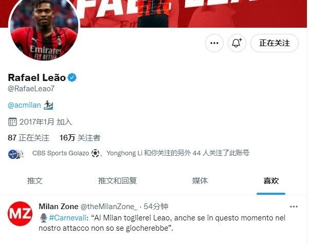The image size is (310, 244).
Task: Switch to the 推文 tab
Action: click(35, 180)
